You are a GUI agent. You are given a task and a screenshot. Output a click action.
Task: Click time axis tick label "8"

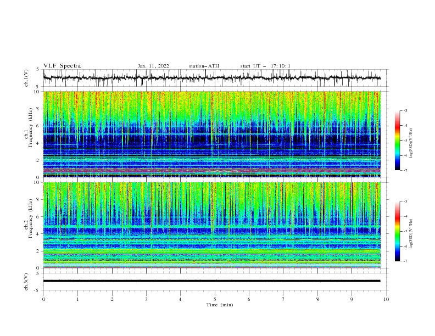pos(317,299)
